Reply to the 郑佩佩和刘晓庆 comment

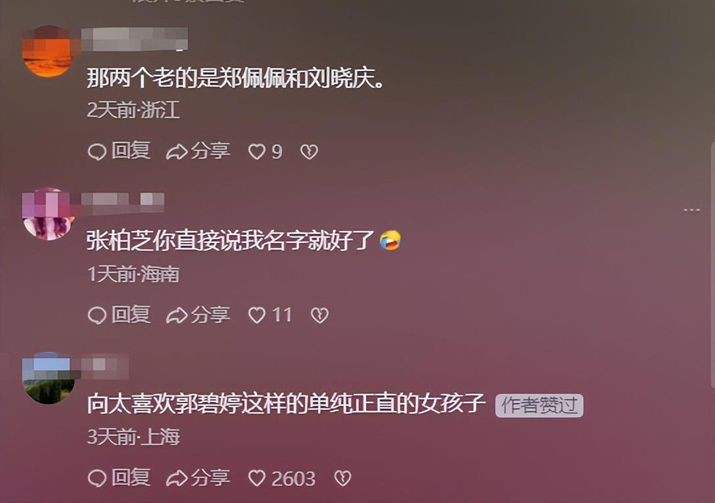point(119,151)
